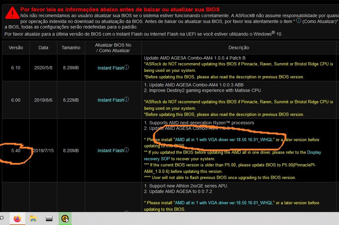Open Firefox from the taskbar
The image size is (339, 225).
pos(17,219)
